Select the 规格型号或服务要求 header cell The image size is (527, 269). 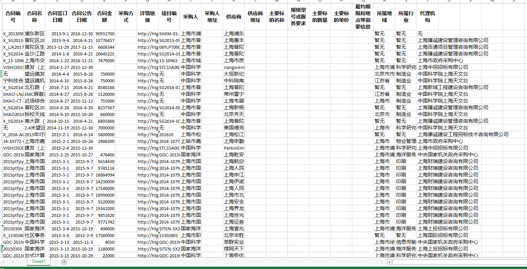[298, 17]
